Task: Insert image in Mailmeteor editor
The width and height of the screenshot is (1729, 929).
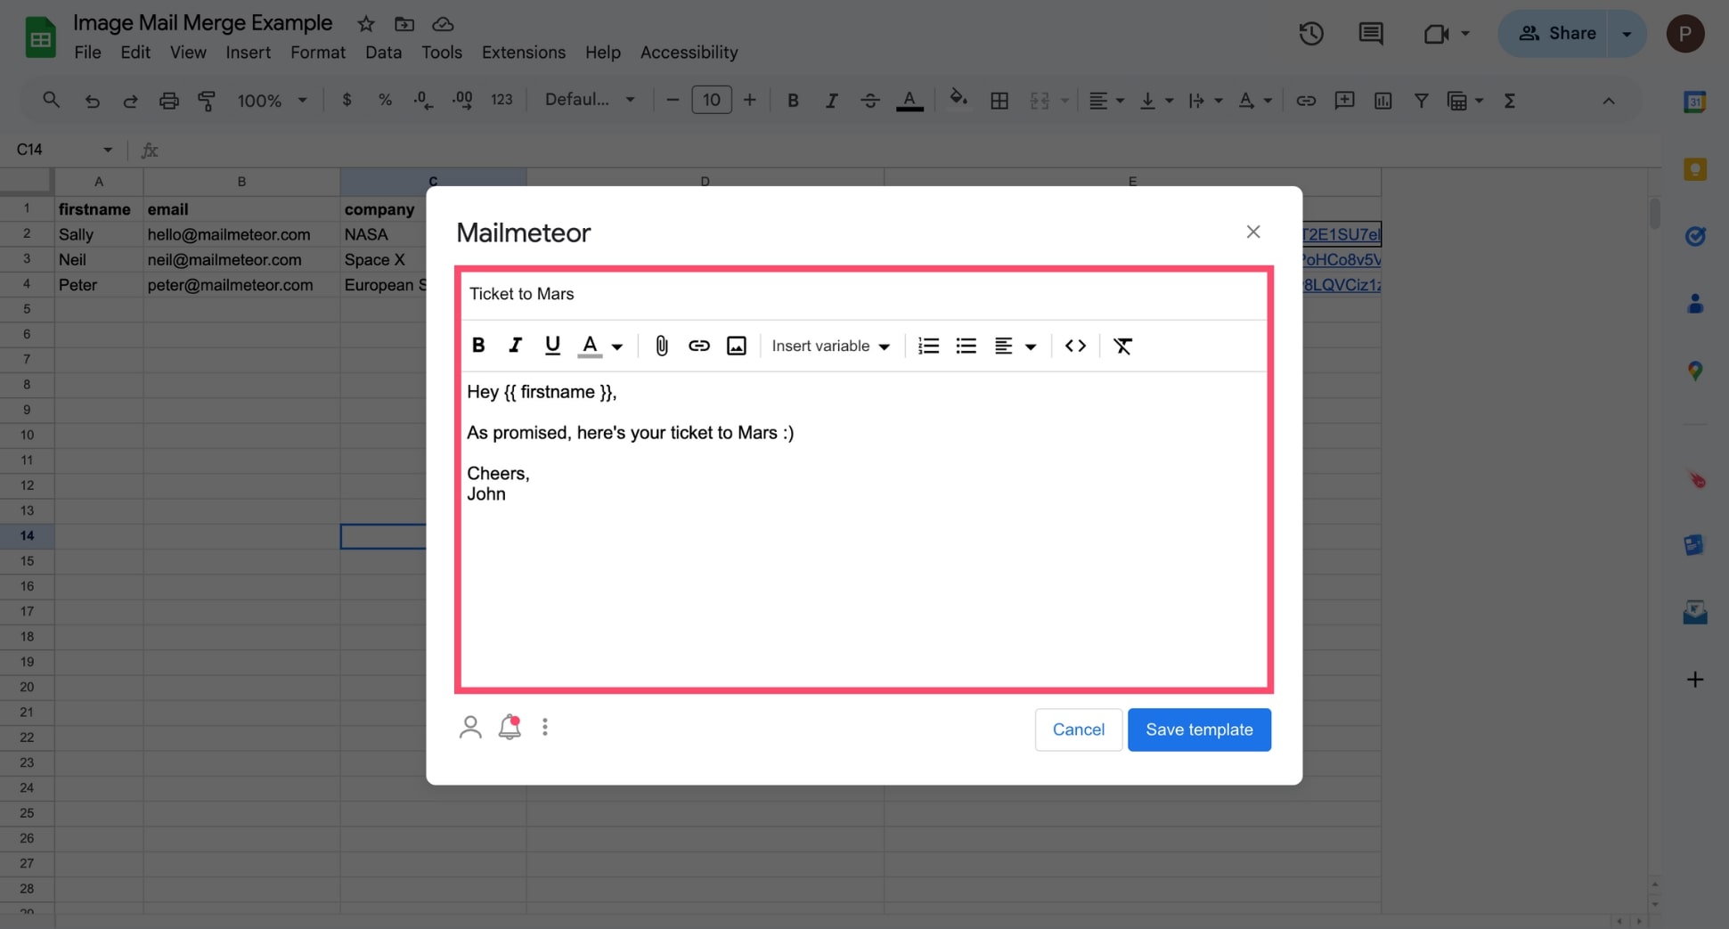Action: click(737, 346)
